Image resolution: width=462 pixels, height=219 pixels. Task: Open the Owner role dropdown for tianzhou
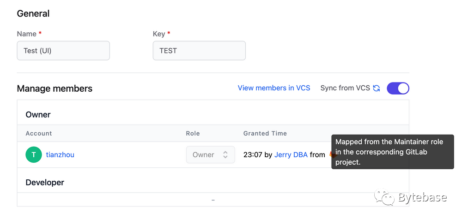[x=210, y=155]
